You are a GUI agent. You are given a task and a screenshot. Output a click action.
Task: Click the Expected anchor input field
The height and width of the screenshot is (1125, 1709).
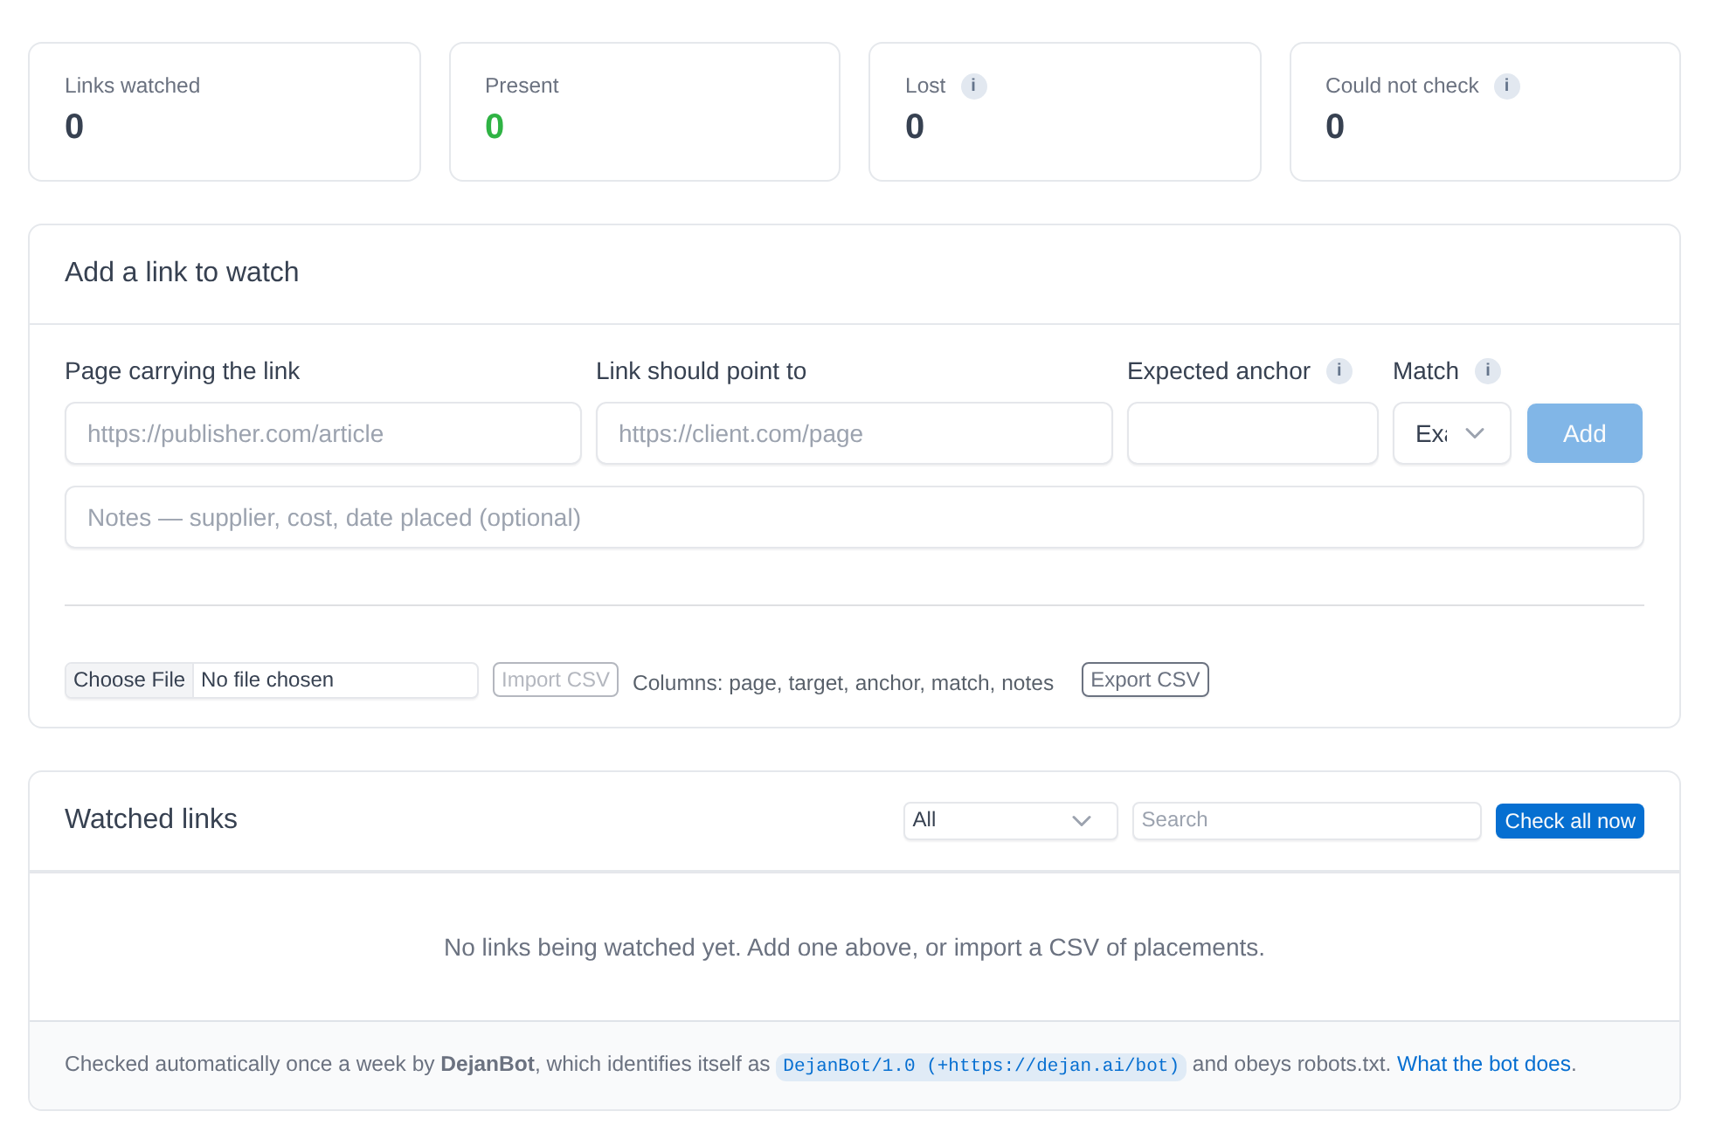(x=1252, y=433)
